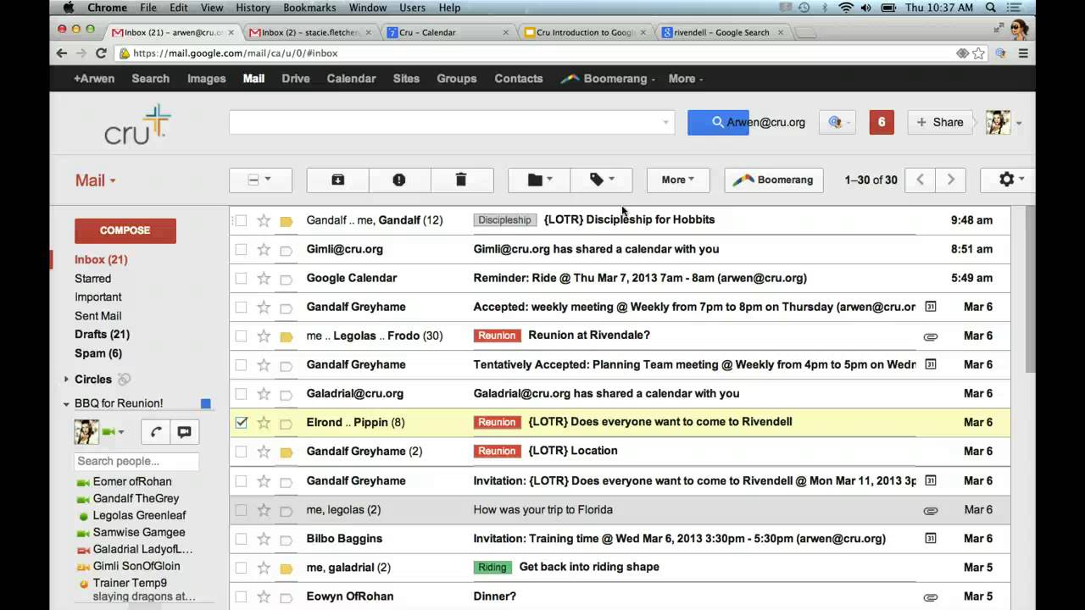Open the Select all checkbox dropdown

[260, 180]
